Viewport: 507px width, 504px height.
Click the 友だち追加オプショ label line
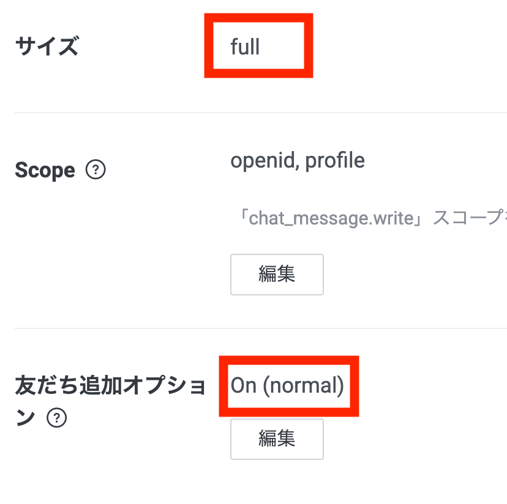(110, 387)
